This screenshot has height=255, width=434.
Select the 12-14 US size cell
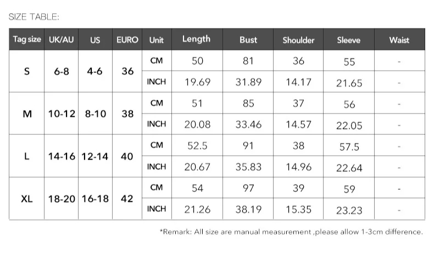[x=95, y=156]
